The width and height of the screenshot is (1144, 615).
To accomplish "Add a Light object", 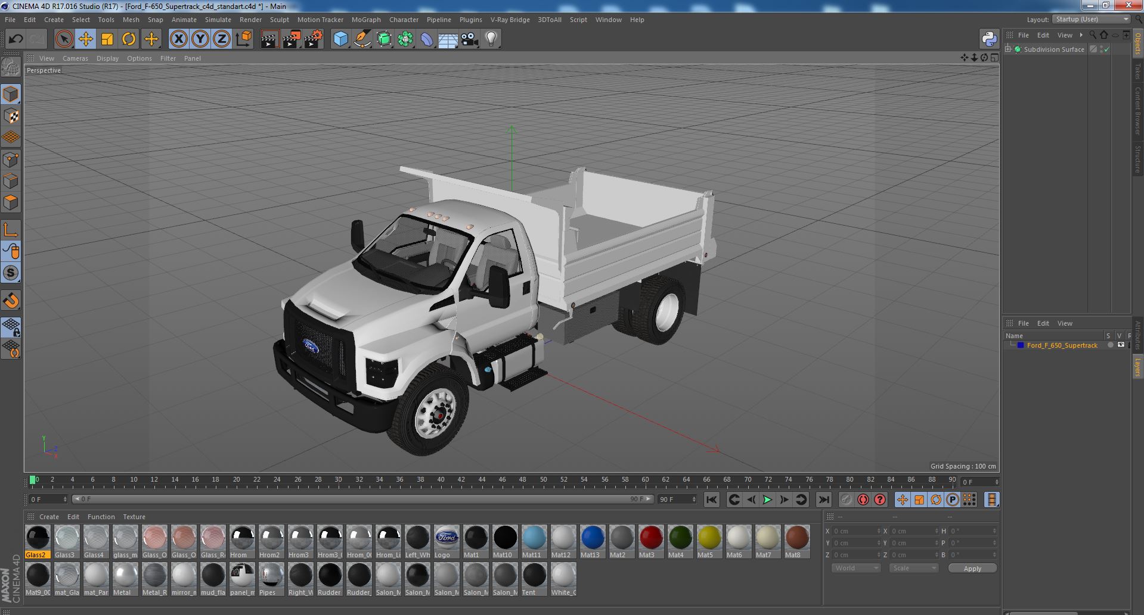I will click(491, 39).
